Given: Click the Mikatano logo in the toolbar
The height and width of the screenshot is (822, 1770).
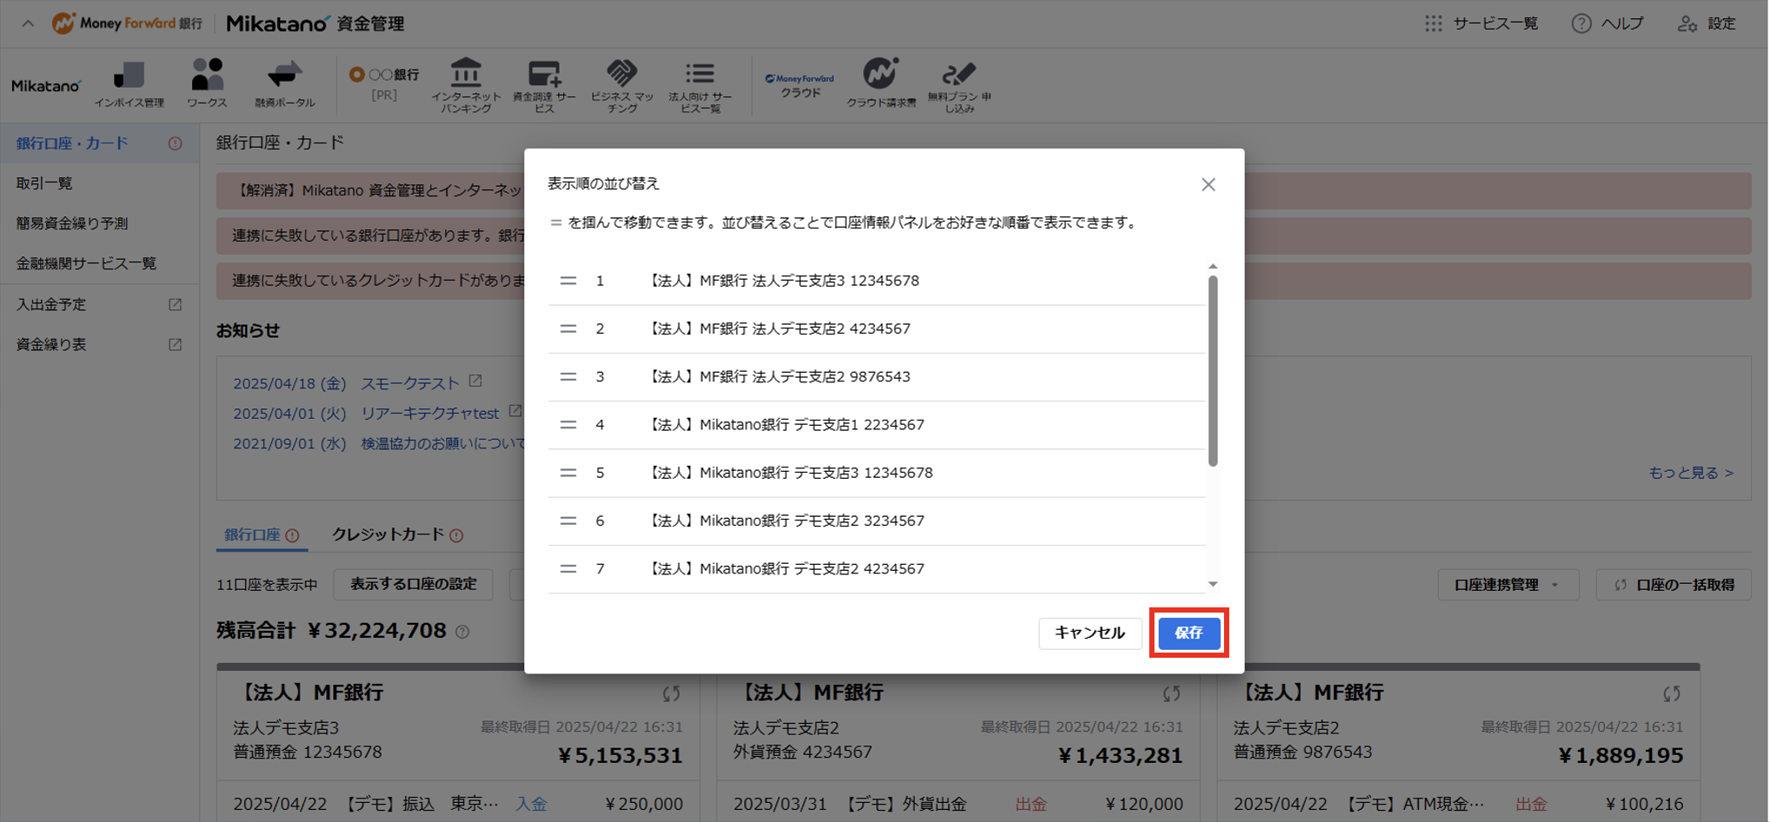Looking at the screenshot, I should [46, 86].
